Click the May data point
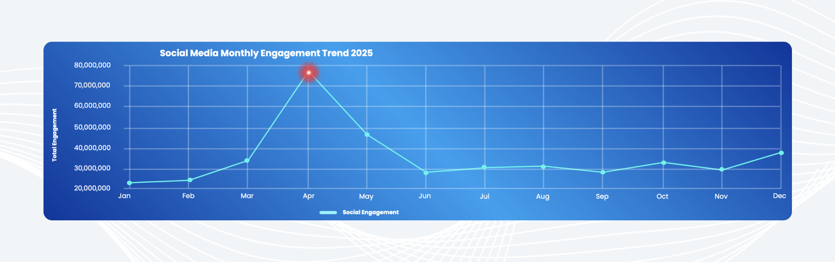Image resolution: width=835 pixels, height=262 pixels. 367,135
